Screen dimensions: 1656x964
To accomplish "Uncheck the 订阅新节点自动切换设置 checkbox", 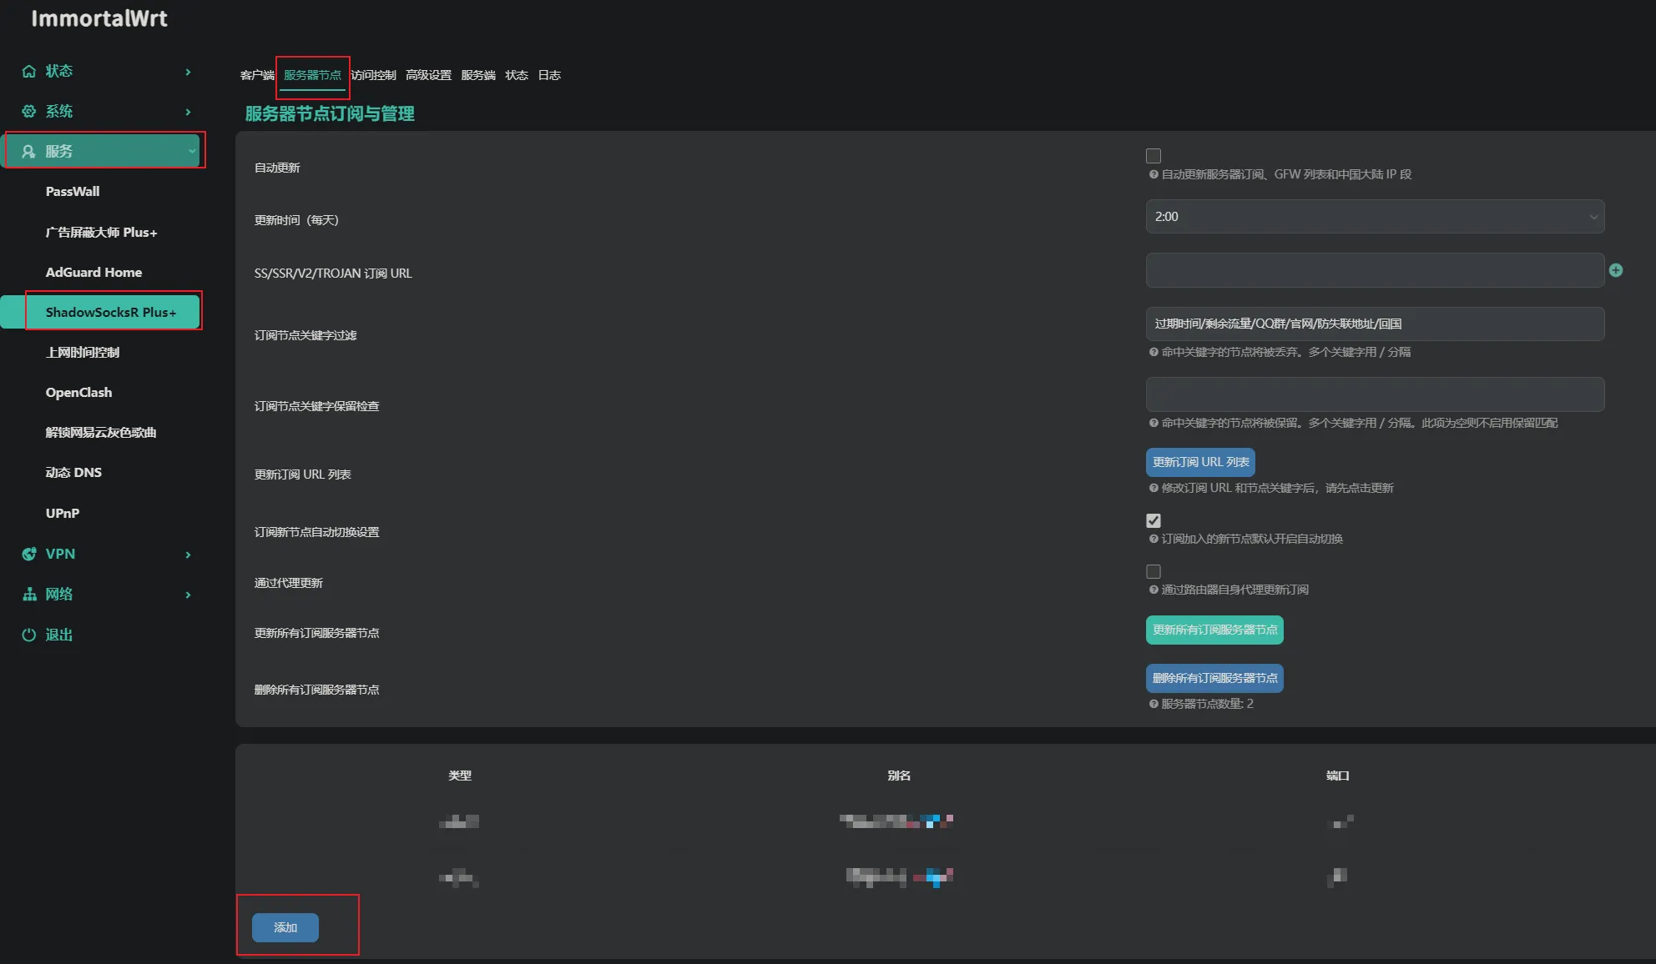I will (x=1154, y=520).
